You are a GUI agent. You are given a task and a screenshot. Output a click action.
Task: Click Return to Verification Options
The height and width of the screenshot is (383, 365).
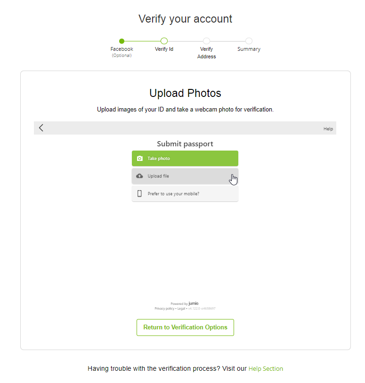(x=185, y=327)
